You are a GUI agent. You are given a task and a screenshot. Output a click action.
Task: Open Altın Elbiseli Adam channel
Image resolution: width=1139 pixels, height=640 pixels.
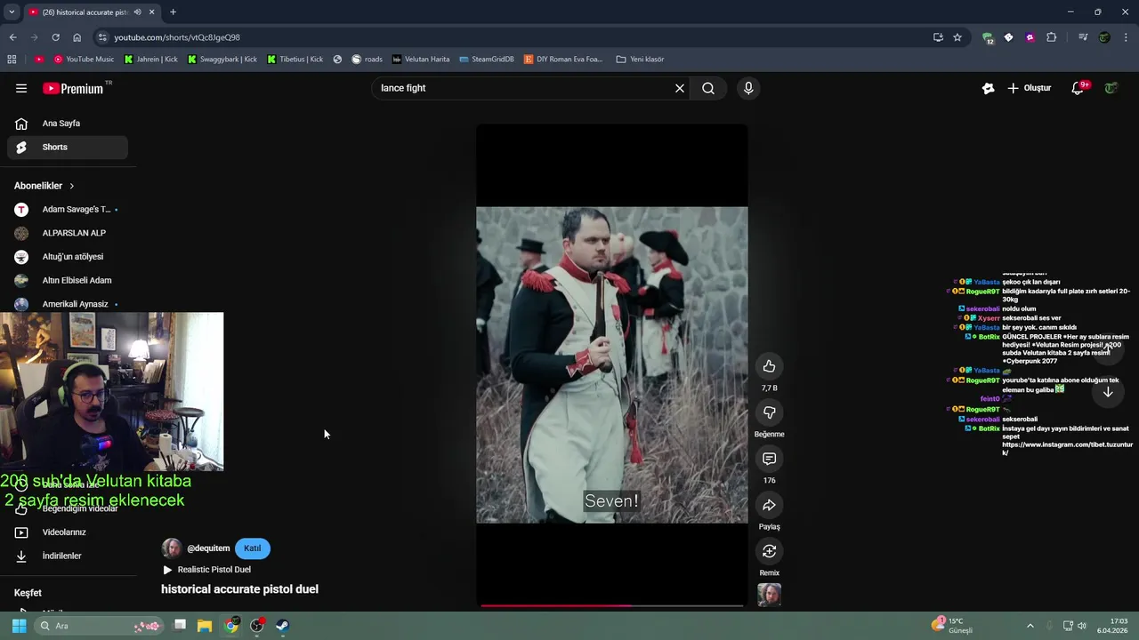67,280
